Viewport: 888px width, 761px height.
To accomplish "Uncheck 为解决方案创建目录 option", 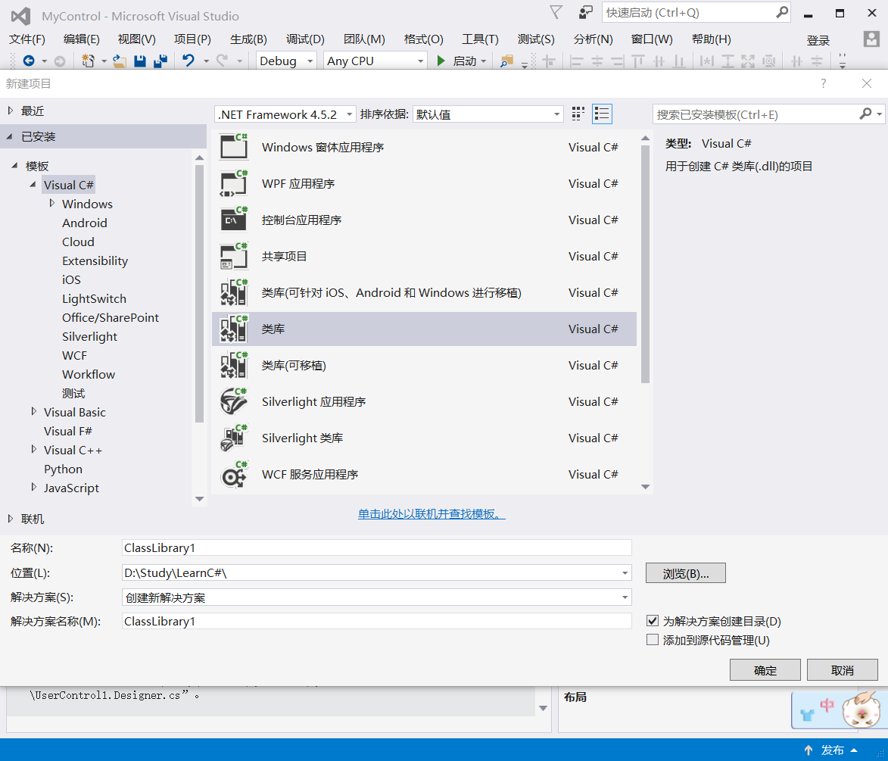I will (x=653, y=621).
